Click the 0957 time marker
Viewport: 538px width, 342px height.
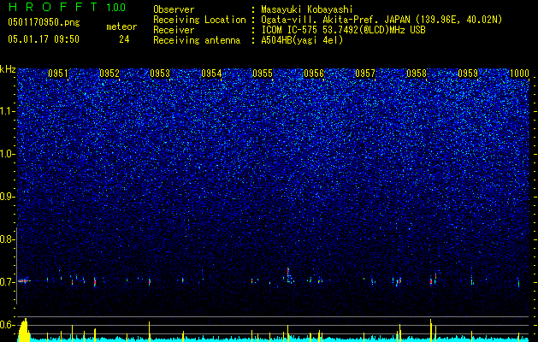pyautogui.click(x=365, y=74)
